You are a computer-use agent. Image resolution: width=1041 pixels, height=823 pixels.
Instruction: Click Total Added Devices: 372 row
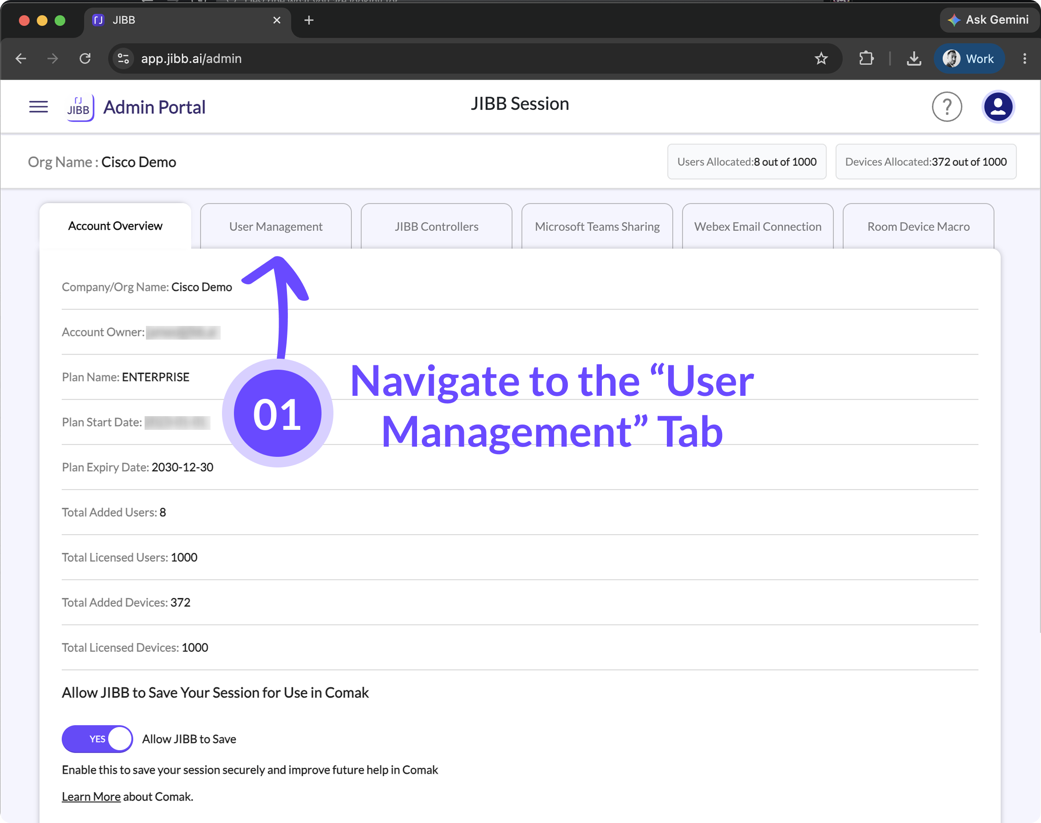click(520, 602)
